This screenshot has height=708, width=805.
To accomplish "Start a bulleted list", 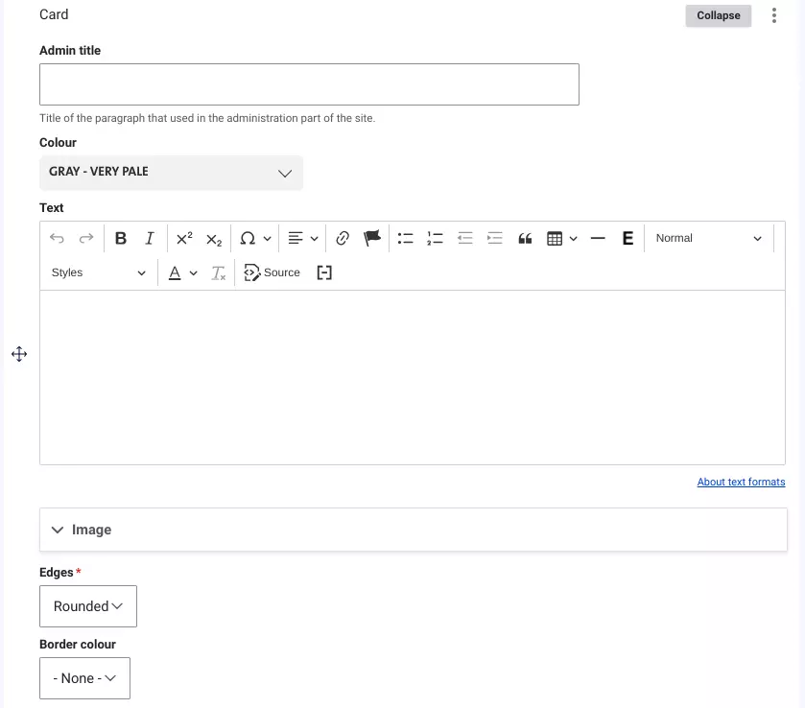I will pyautogui.click(x=405, y=238).
